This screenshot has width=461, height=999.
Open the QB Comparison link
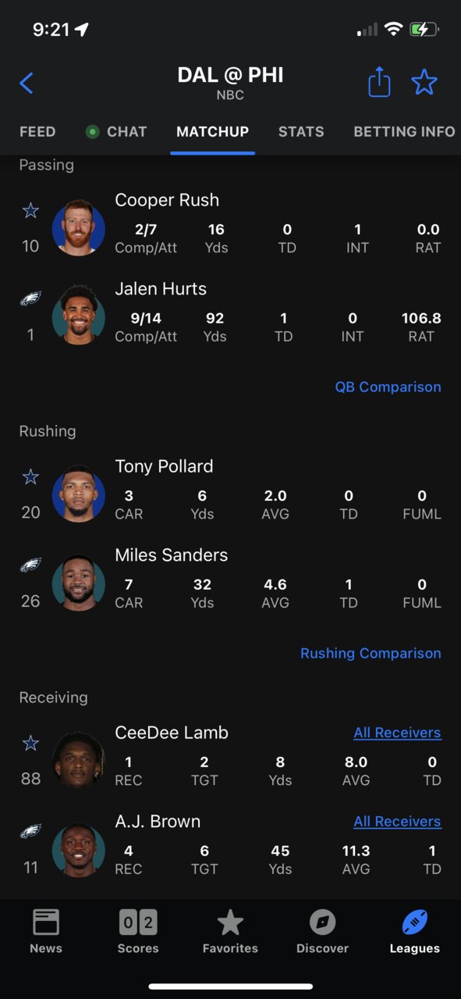click(x=388, y=387)
